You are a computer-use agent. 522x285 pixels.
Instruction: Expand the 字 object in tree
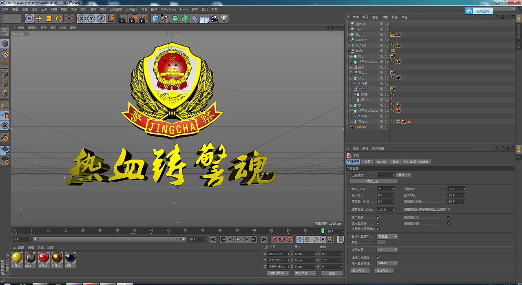[351, 105]
